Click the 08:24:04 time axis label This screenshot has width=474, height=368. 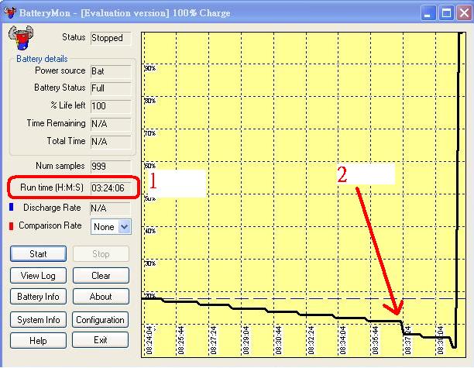pyautogui.click(x=149, y=340)
